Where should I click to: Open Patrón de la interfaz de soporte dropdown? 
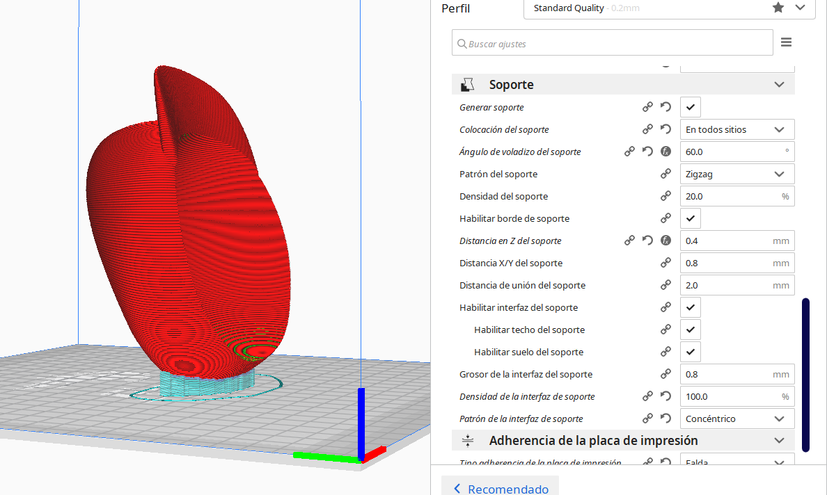(x=737, y=419)
